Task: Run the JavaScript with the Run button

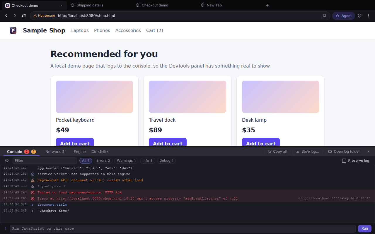Action: point(365,228)
